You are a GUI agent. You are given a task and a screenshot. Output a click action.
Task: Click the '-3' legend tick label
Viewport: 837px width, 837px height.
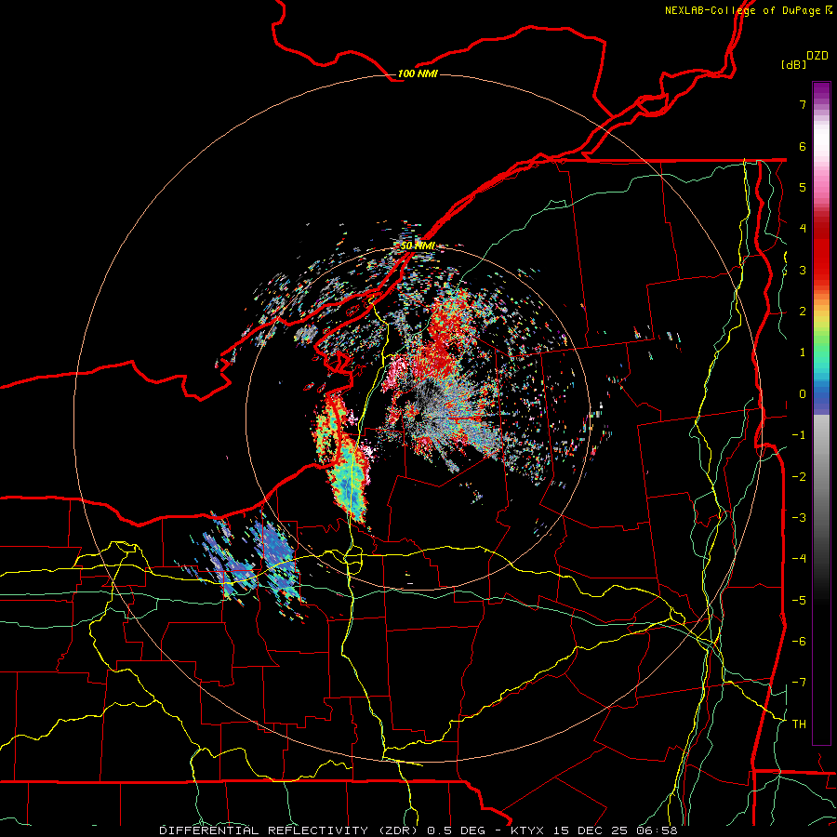point(799,517)
